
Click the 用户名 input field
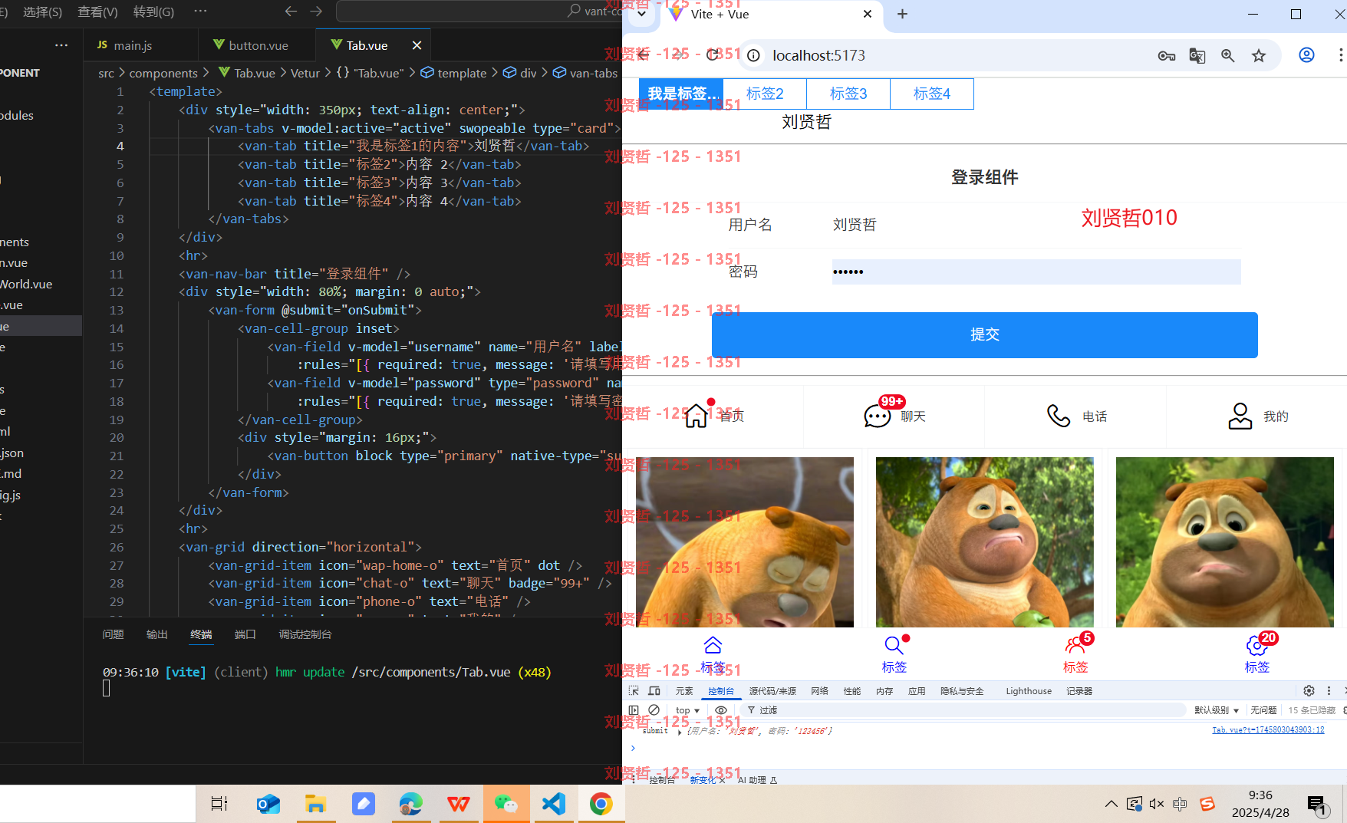pyautogui.click(x=1036, y=225)
